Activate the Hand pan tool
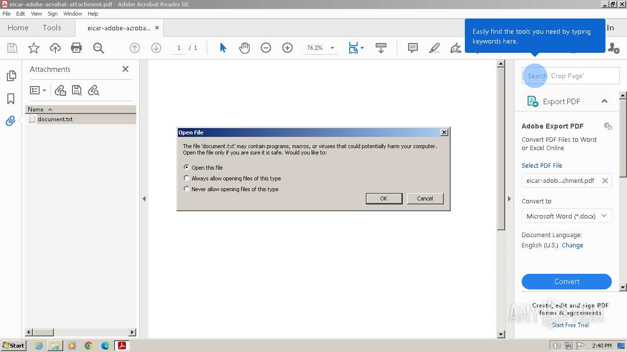The image size is (627, 352). (244, 48)
